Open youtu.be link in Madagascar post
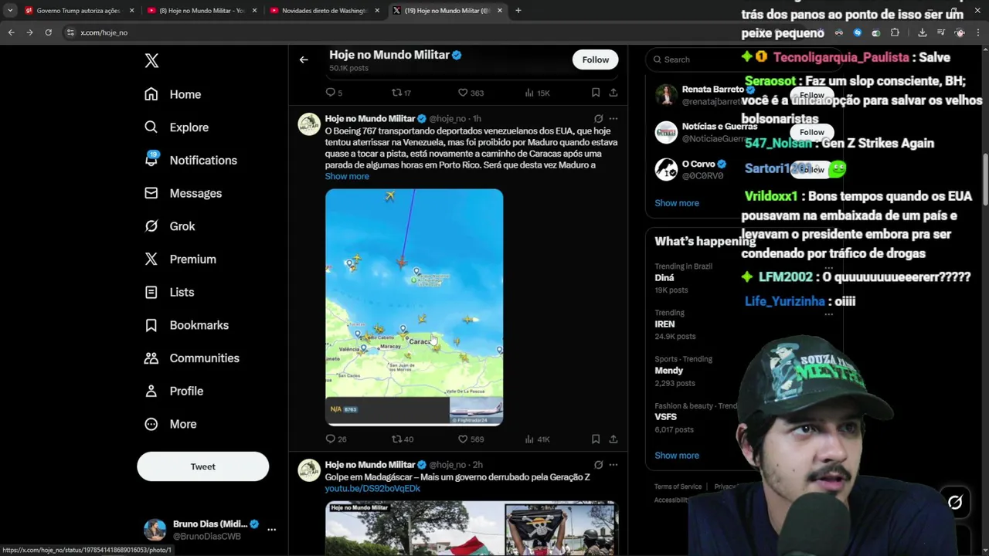Image resolution: width=989 pixels, height=556 pixels. (372, 489)
